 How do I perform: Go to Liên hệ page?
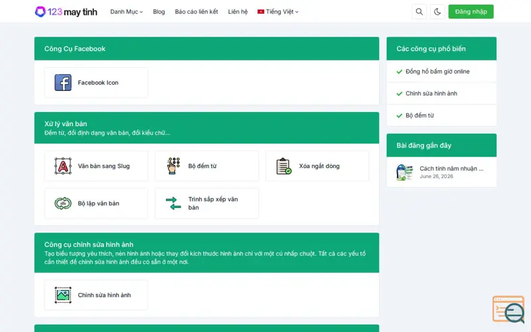[238, 12]
